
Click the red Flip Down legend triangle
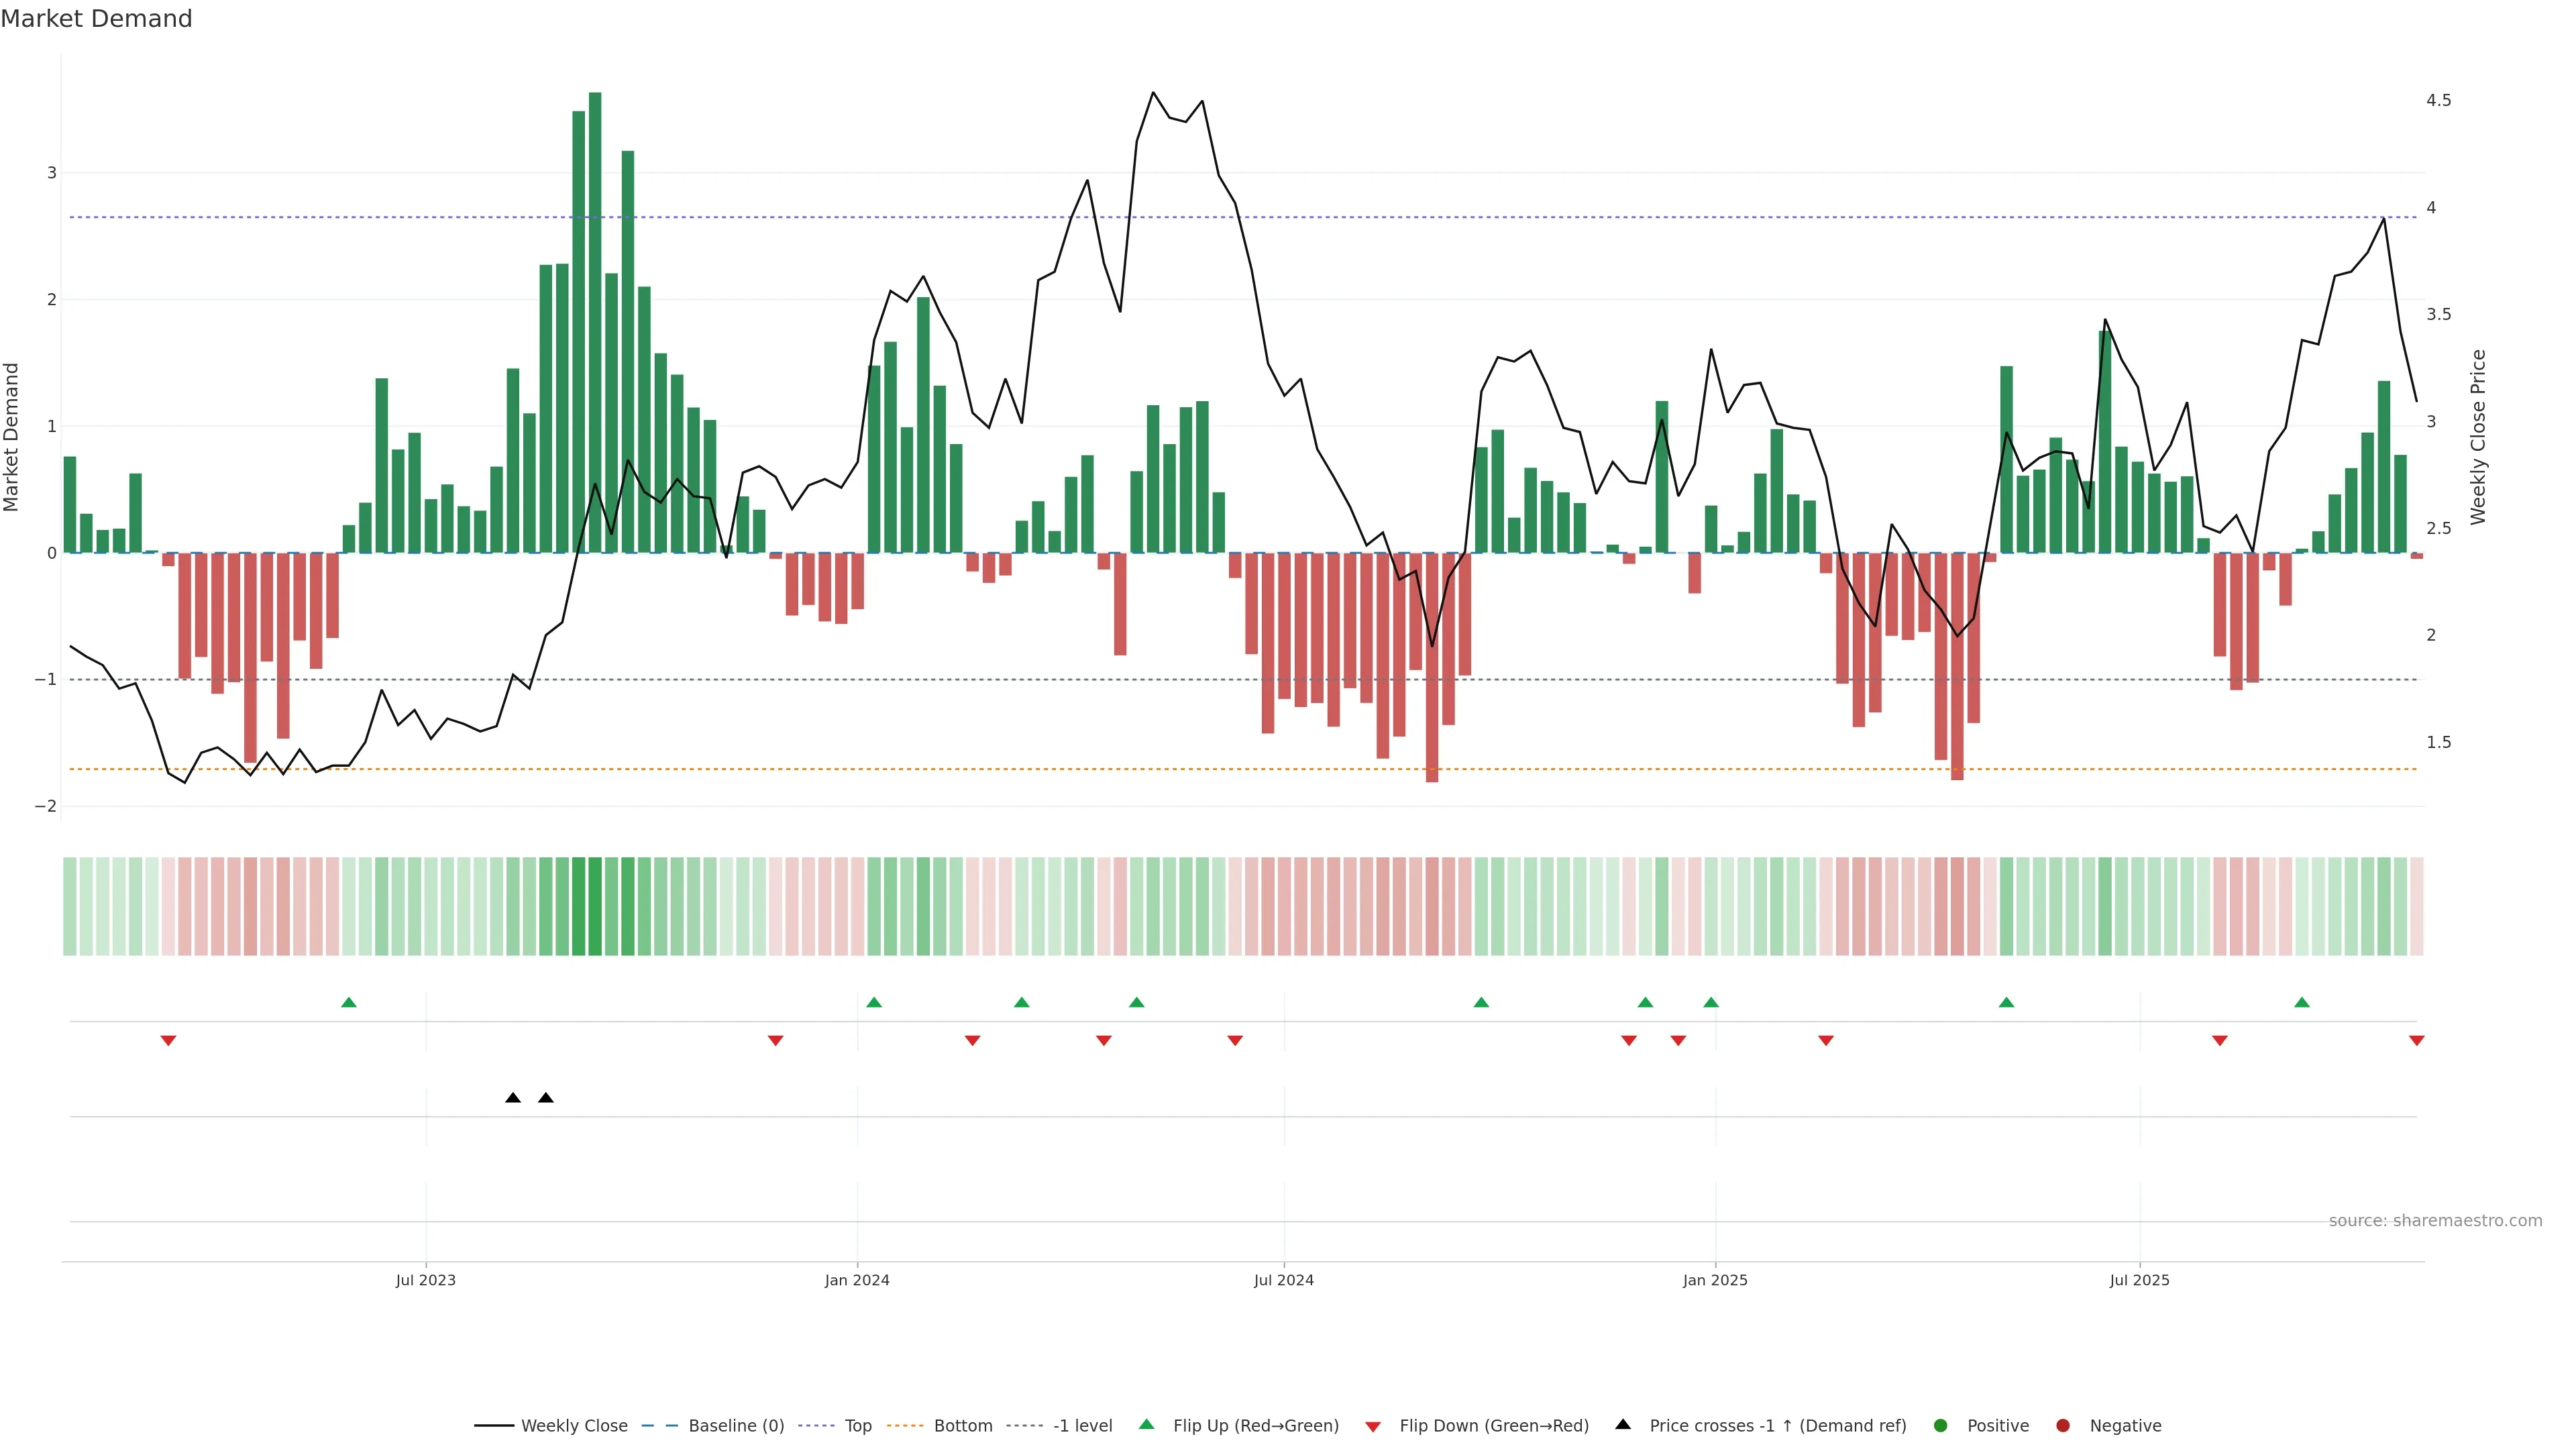pos(1373,1427)
